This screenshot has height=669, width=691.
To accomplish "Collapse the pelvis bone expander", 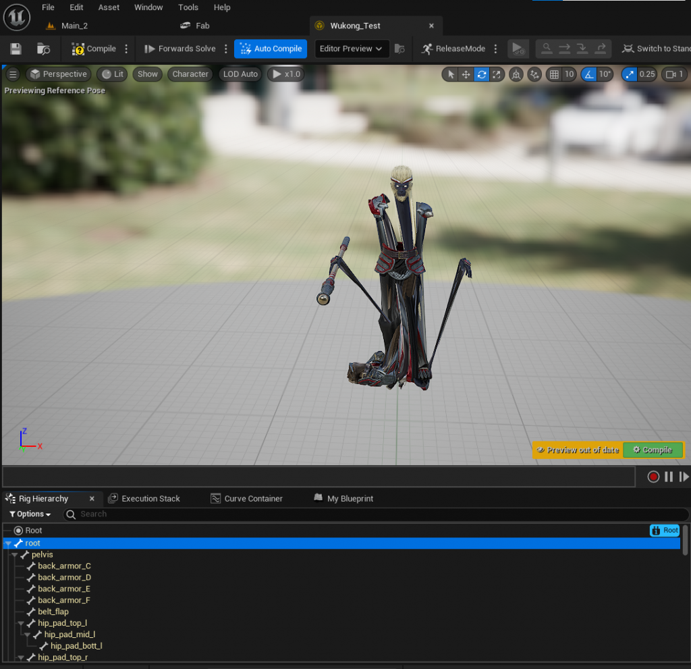I will (15, 555).
